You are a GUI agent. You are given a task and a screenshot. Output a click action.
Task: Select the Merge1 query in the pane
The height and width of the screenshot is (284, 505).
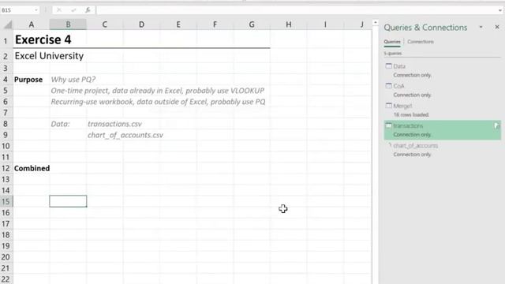tap(442, 110)
